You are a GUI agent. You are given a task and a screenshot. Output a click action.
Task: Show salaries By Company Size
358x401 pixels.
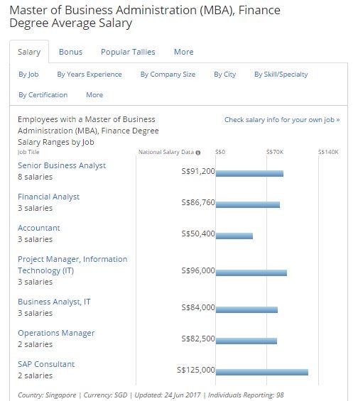tap(168, 75)
